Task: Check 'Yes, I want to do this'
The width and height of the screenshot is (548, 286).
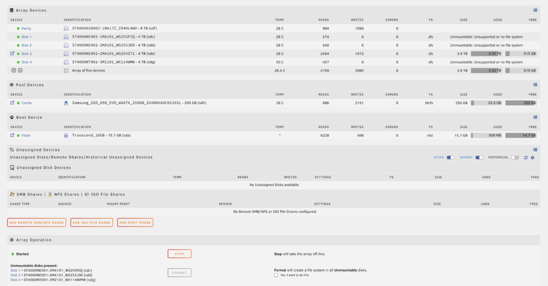Action: pos(276,275)
